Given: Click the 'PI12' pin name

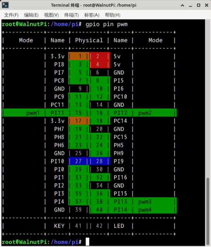Looking at the screenshot, I should [x=121, y=113].
